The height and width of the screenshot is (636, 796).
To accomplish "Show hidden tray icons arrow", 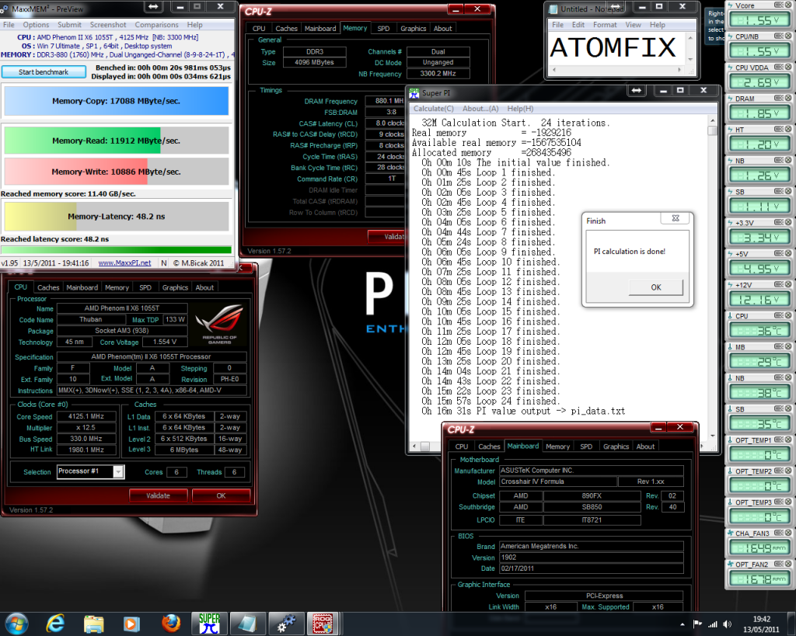I will pyautogui.click(x=683, y=624).
